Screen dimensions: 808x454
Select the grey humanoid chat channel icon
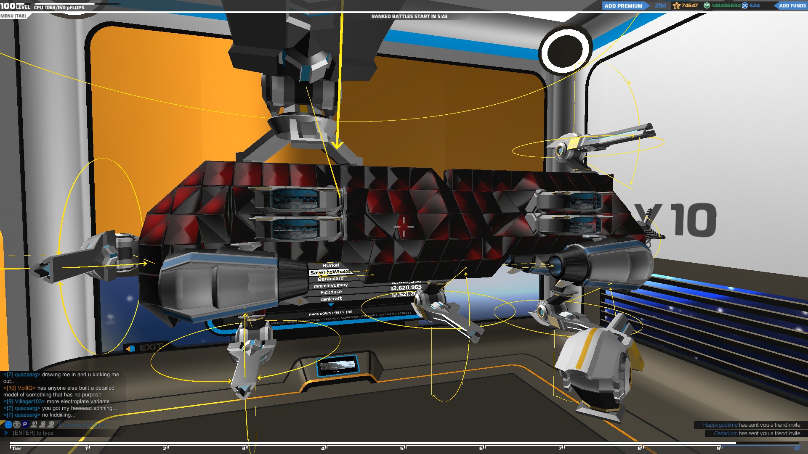(x=17, y=425)
